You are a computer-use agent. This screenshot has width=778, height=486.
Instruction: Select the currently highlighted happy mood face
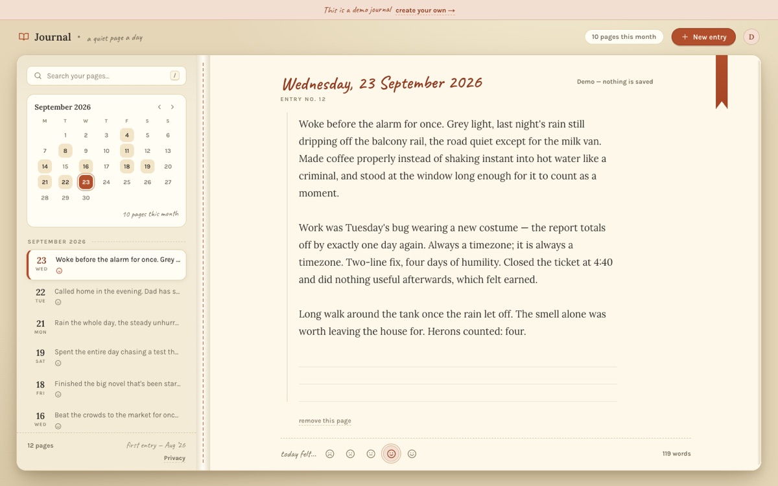point(392,454)
